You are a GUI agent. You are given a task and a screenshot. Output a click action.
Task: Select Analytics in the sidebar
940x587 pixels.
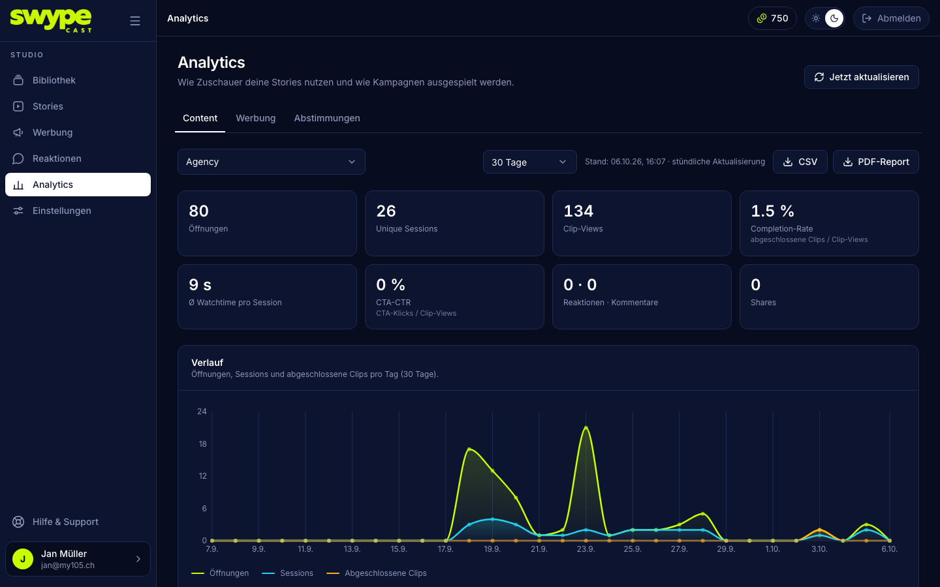[x=78, y=185]
